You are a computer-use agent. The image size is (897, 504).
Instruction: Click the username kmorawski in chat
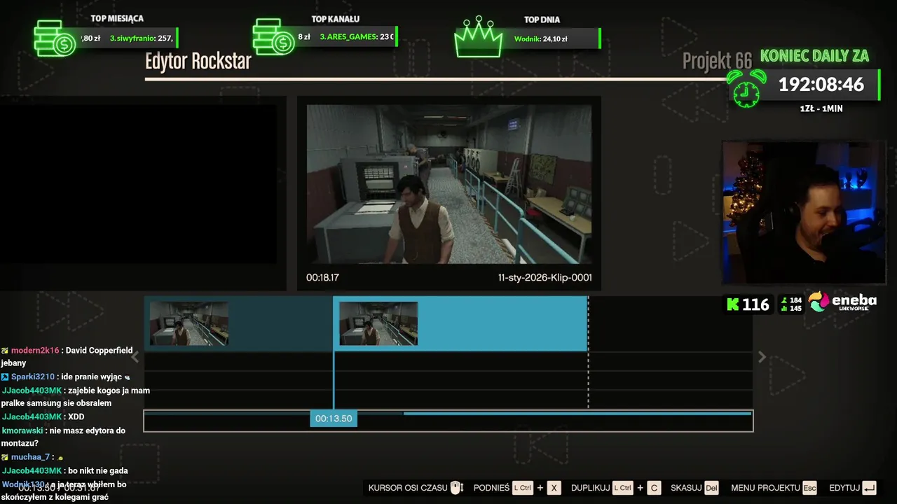pos(22,430)
